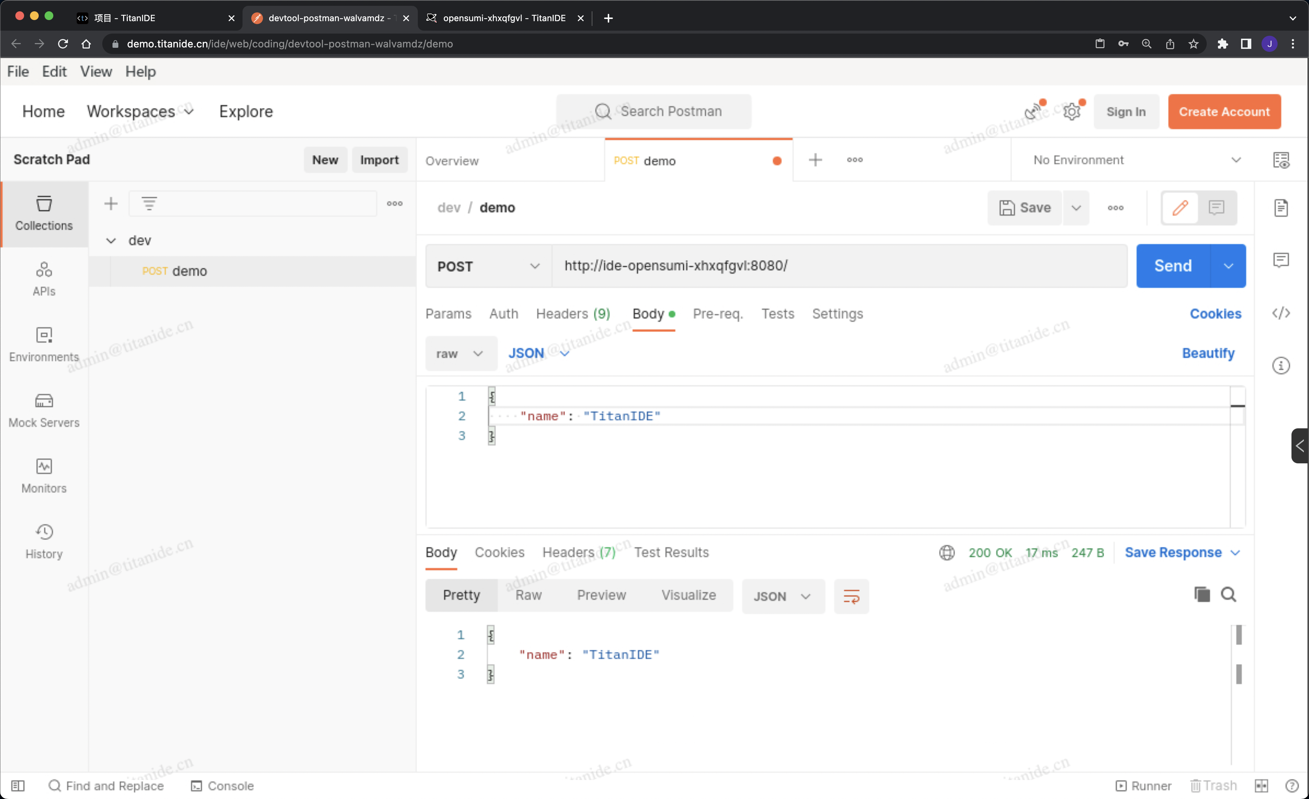Open a new request tab with the plus
This screenshot has width=1309, height=799.
[816, 160]
